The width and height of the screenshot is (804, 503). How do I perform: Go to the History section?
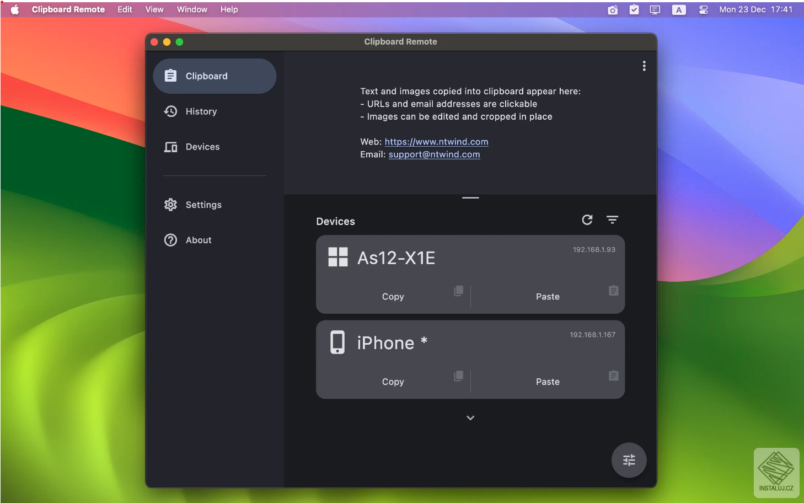pos(215,111)
